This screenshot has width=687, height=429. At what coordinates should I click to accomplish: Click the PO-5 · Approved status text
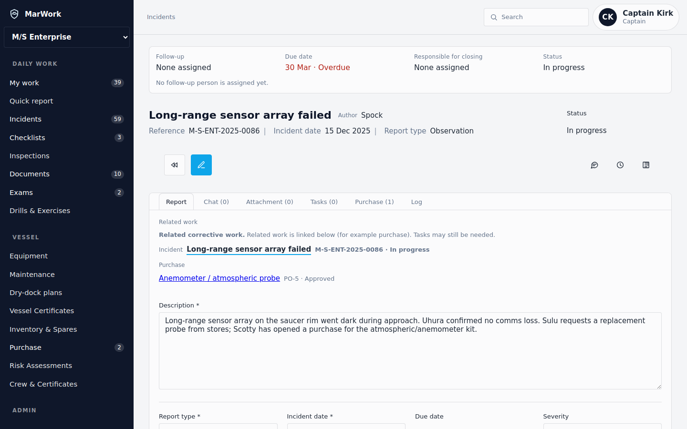309,279
